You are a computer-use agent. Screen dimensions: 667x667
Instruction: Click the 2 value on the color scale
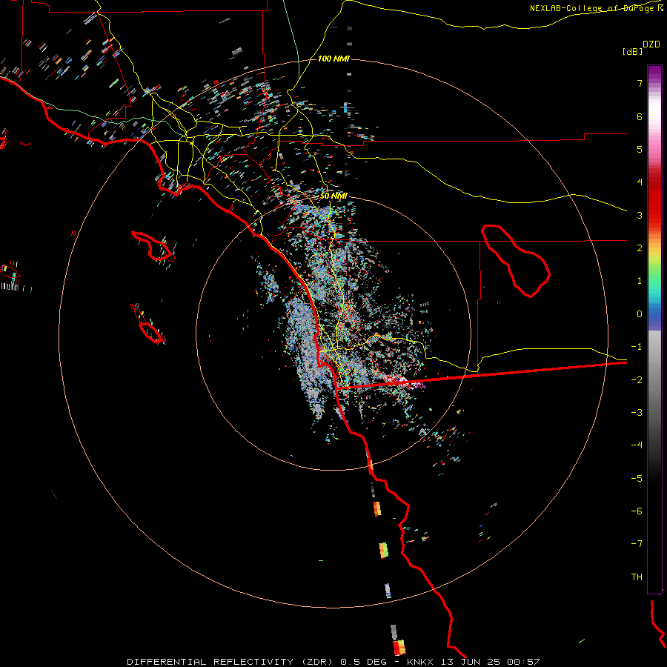point(640,248)
